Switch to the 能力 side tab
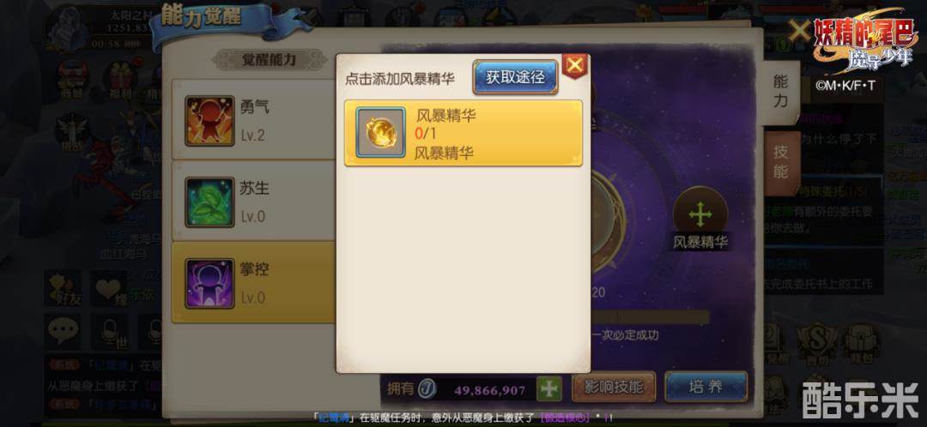This screenshot has width=927, height=427. [781, 92]
